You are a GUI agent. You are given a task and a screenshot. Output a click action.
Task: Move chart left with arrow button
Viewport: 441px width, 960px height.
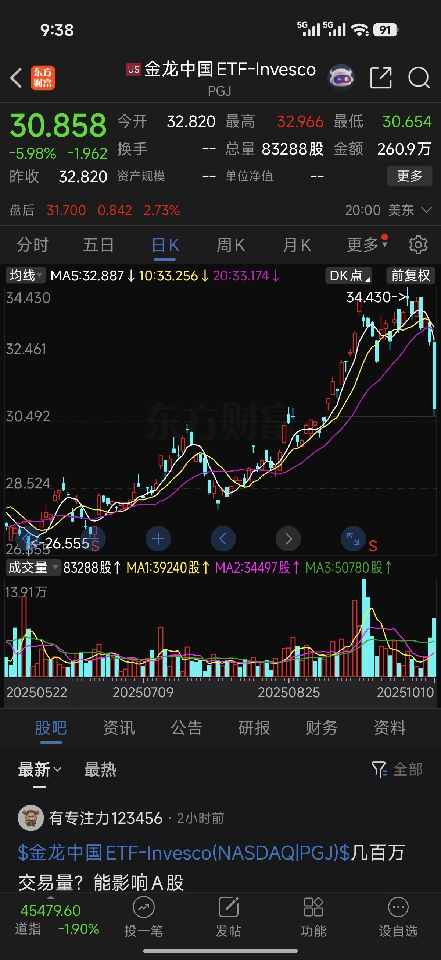point(223,539)
